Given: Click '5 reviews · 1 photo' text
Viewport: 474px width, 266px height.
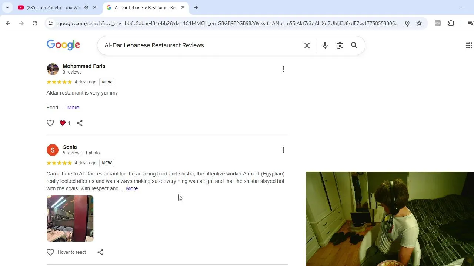Looking at the screenshot, I should point(81,153).
